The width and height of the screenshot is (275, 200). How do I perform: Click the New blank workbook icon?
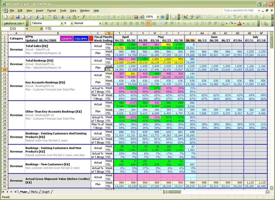point(6,17)
